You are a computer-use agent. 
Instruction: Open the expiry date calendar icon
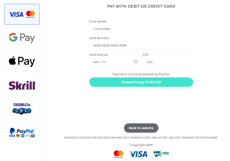136,62
